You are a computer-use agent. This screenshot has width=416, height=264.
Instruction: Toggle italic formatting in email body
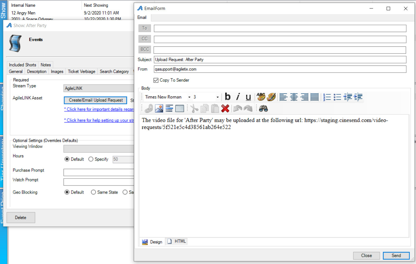pos(238,97)
